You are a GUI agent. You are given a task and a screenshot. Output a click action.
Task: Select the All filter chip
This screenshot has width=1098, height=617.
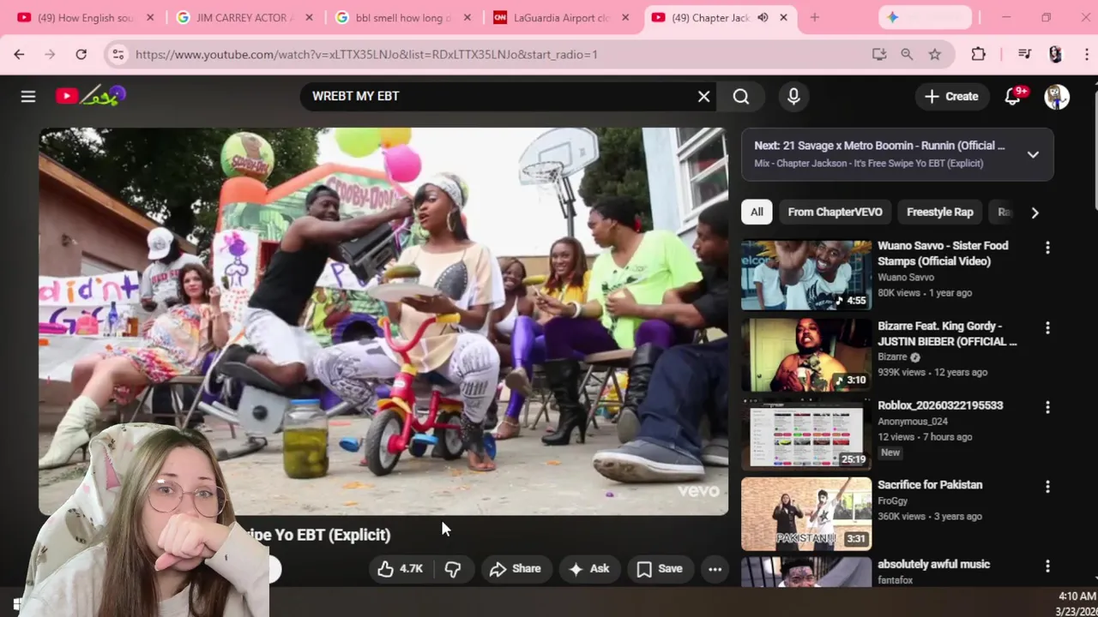[757, 213]
